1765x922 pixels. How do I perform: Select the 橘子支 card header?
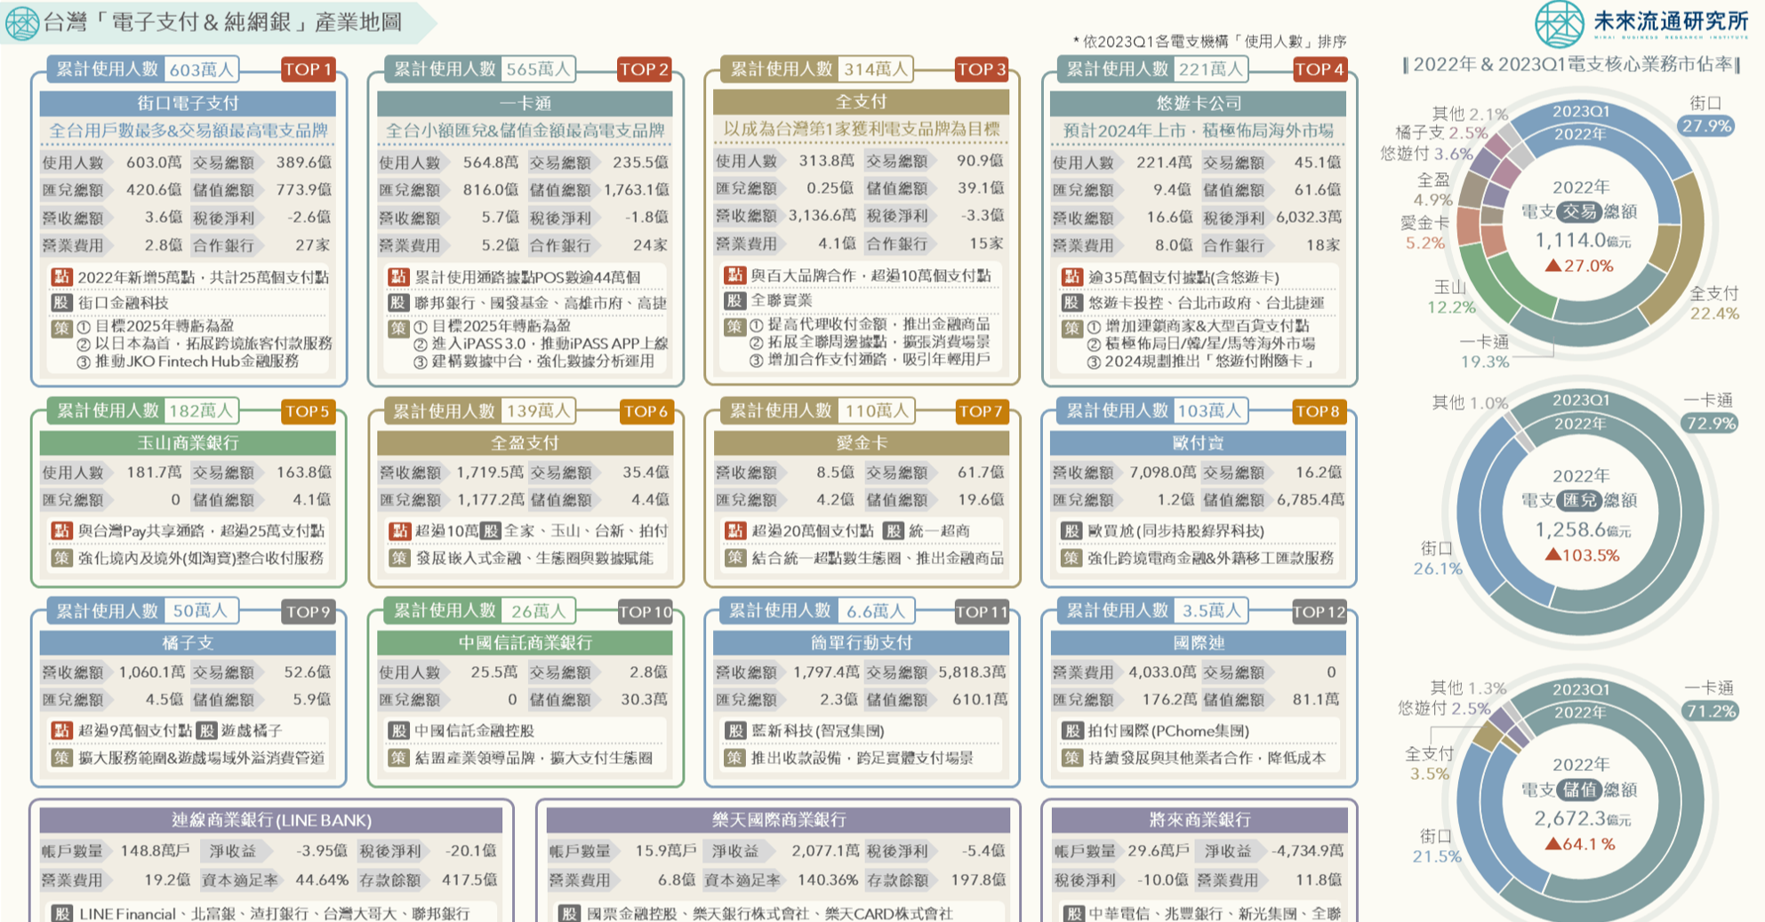click(x=188, y=642)
